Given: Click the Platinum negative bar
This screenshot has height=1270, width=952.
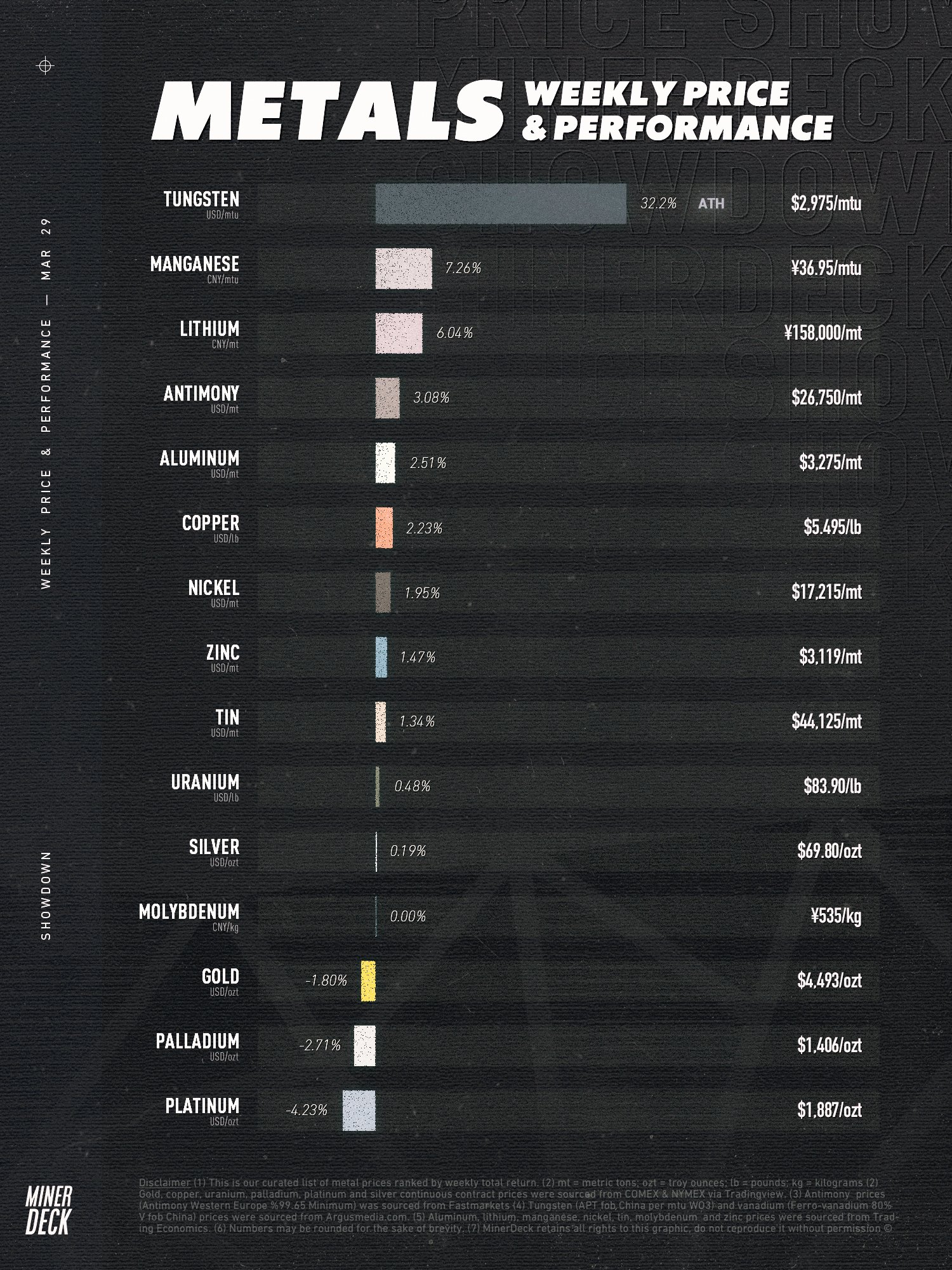Looking at the screenshot, I should [x=359, y=1111].
